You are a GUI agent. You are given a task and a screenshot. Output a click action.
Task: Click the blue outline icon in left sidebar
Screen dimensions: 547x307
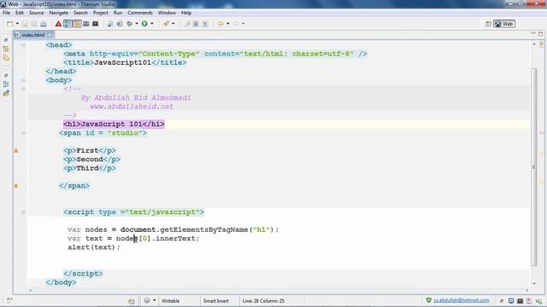pyautogui.click(x=6, y=84)
